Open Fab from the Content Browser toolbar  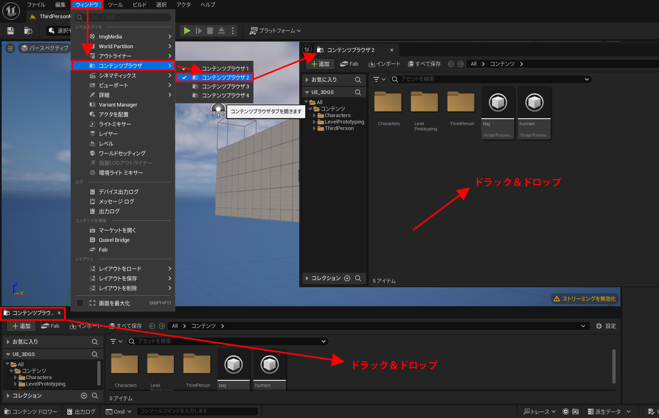pyautogui.click(x=50, y=326)
